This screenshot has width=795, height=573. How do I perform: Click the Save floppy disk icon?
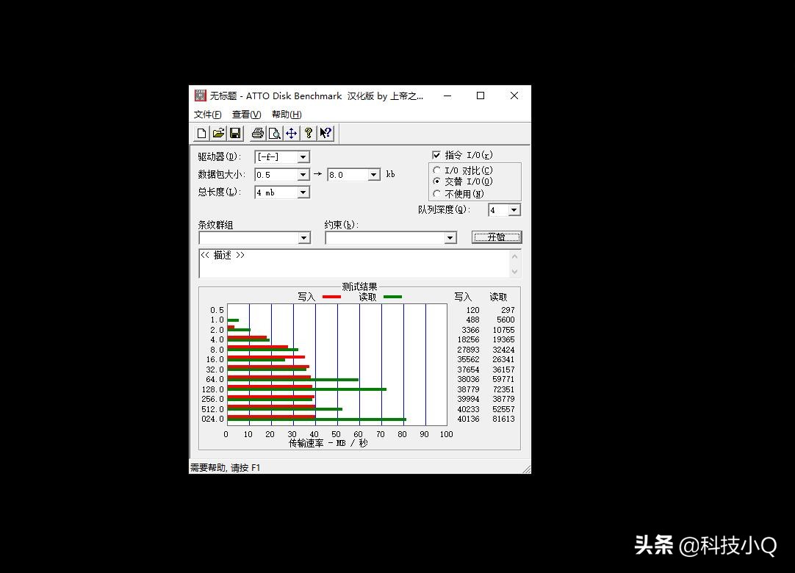point(235,134)
